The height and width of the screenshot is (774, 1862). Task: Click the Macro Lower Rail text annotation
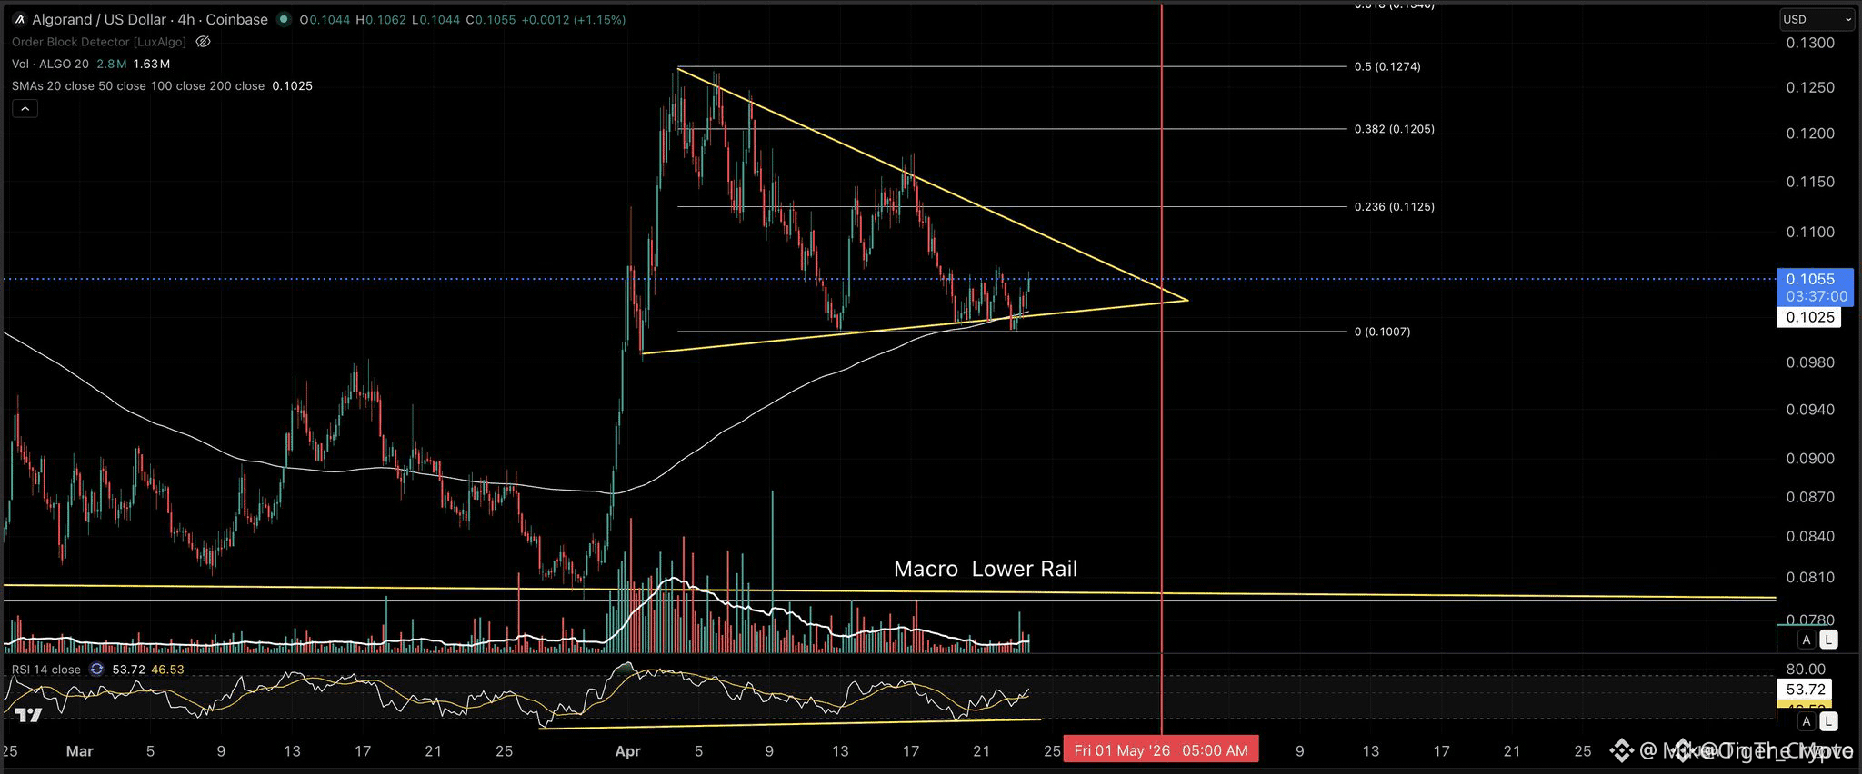(x=986, y=569)
